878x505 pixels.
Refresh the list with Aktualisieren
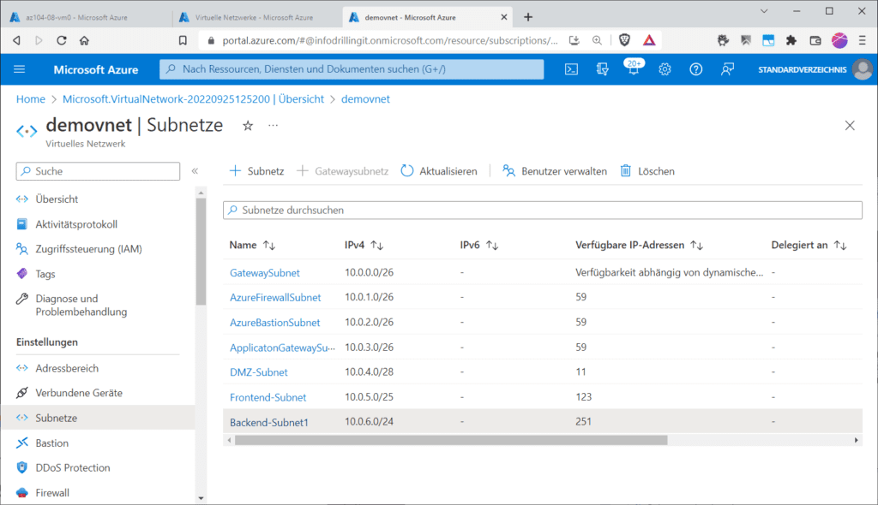(440, 171)
